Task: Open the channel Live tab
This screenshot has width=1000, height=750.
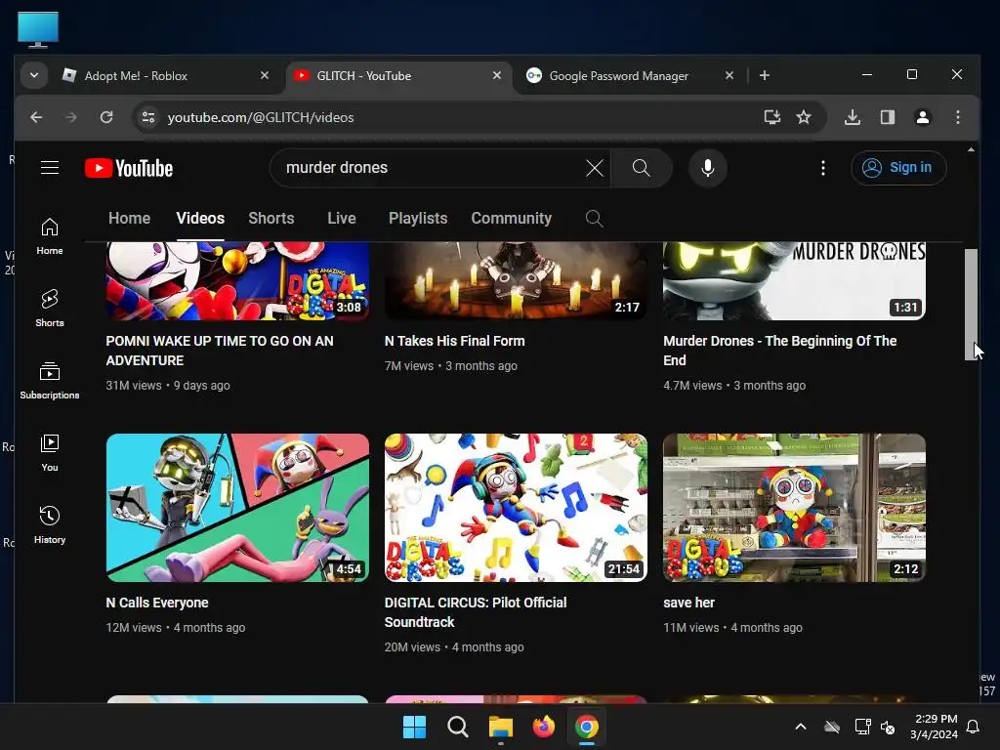Action: tap(342, 218)
